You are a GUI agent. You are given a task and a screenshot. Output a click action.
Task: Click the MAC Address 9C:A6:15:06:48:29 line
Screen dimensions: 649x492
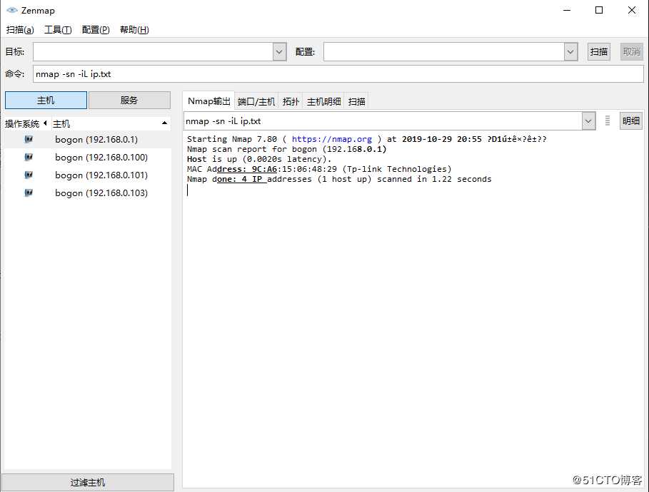click(319, 169)
